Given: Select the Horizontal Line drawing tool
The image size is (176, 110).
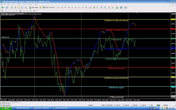Looking at the screenshot, I should 14,11.
